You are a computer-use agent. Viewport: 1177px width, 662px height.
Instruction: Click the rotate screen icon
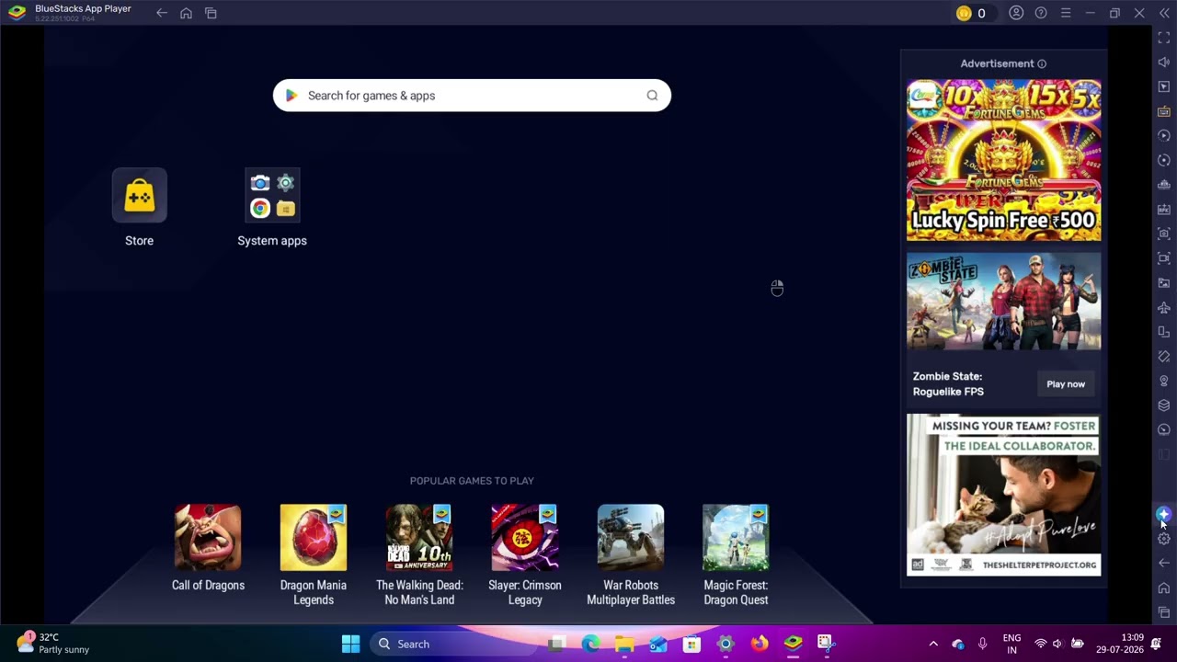[1164, 332]
